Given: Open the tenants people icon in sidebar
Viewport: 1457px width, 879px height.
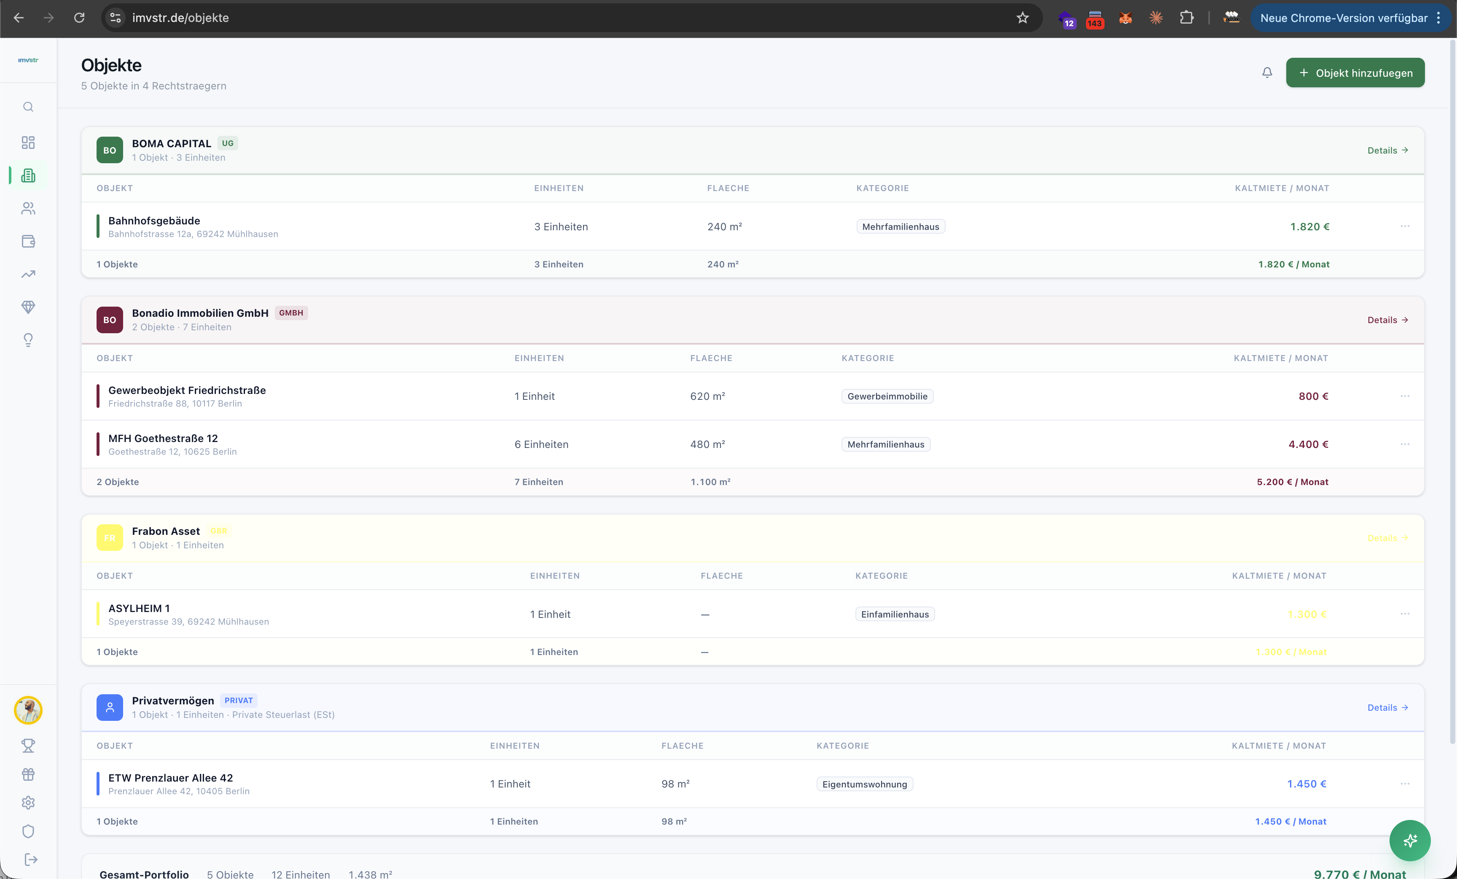Looking at the screenshot, I should click(28, 209).
